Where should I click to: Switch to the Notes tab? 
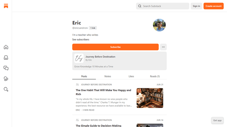coord(108,76)
